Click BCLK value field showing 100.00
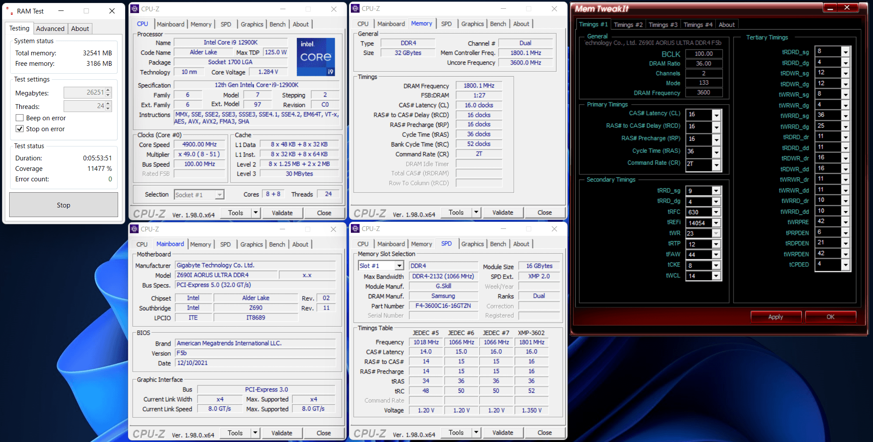Image resolution: width=873 pixels, height=442 pixels. [x=704, y=54]
